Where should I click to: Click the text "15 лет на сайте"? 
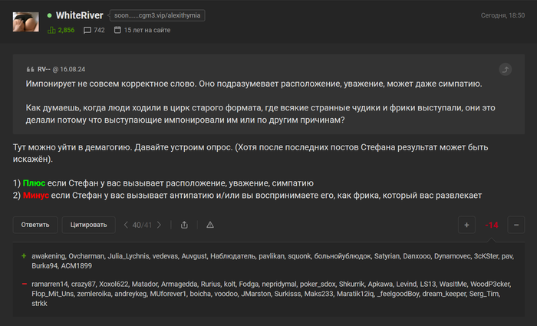click(x=147, y=30)
